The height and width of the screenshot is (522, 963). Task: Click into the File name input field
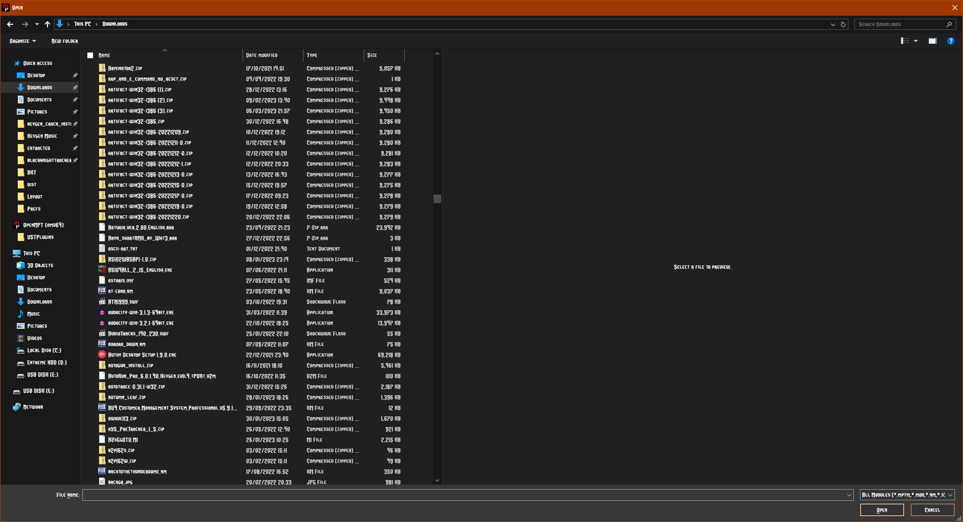click(465, 495)
